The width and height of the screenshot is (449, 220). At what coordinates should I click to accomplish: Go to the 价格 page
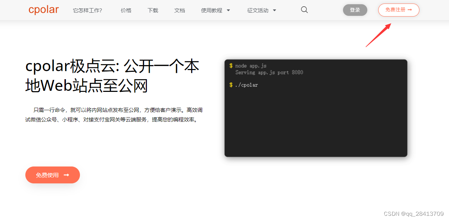pos(126,10)
